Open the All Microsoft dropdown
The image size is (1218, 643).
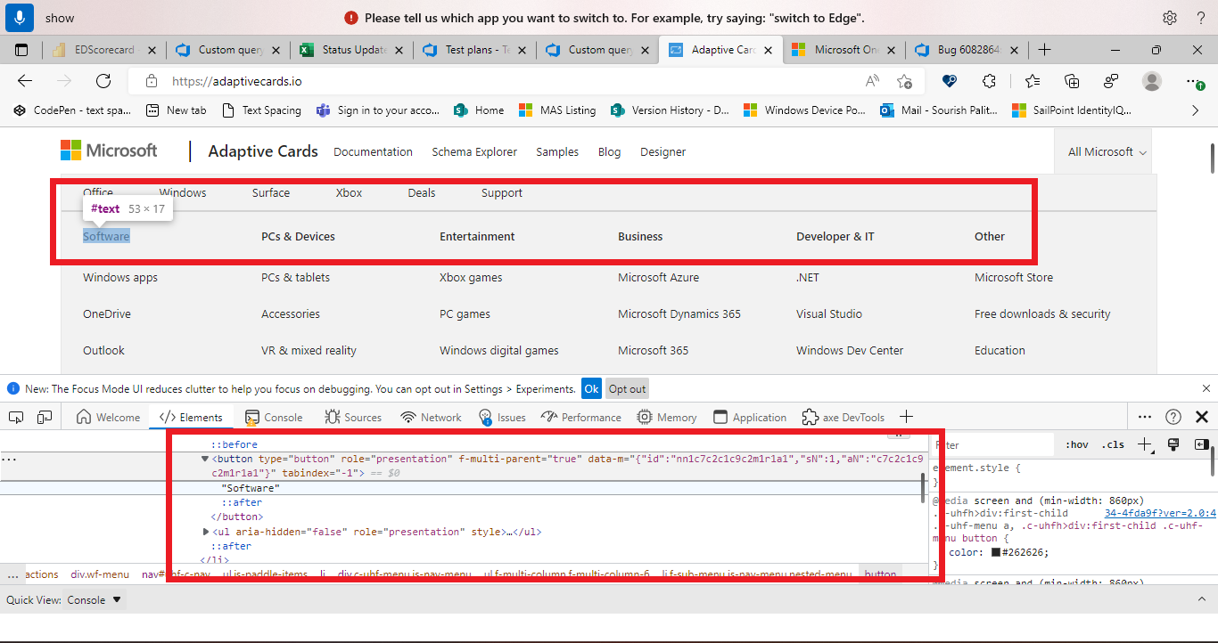point(1103,151)
